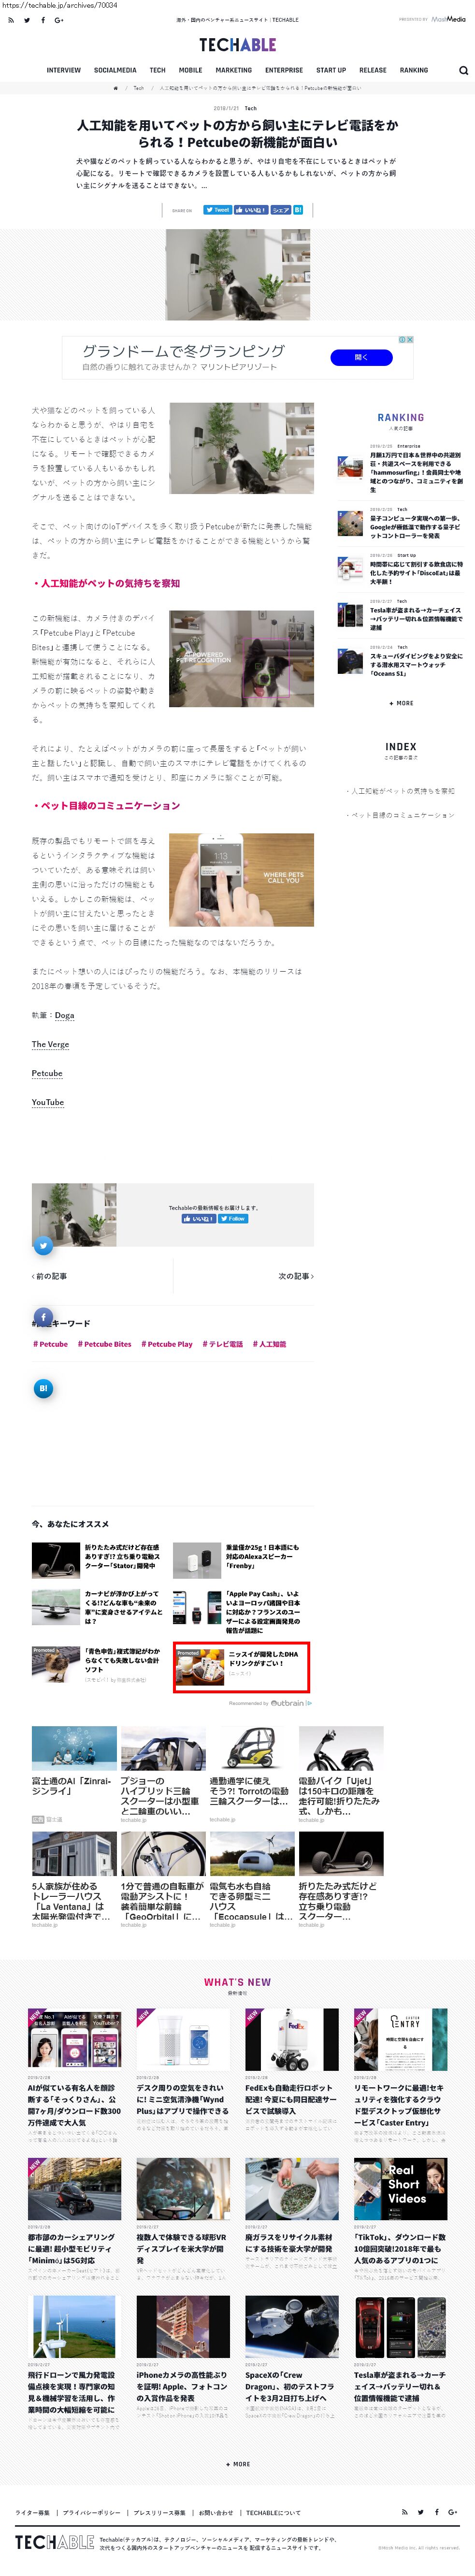Click the Google+ icon in the footer
The image size is (475, 2576).
[x=453, y=2511]
